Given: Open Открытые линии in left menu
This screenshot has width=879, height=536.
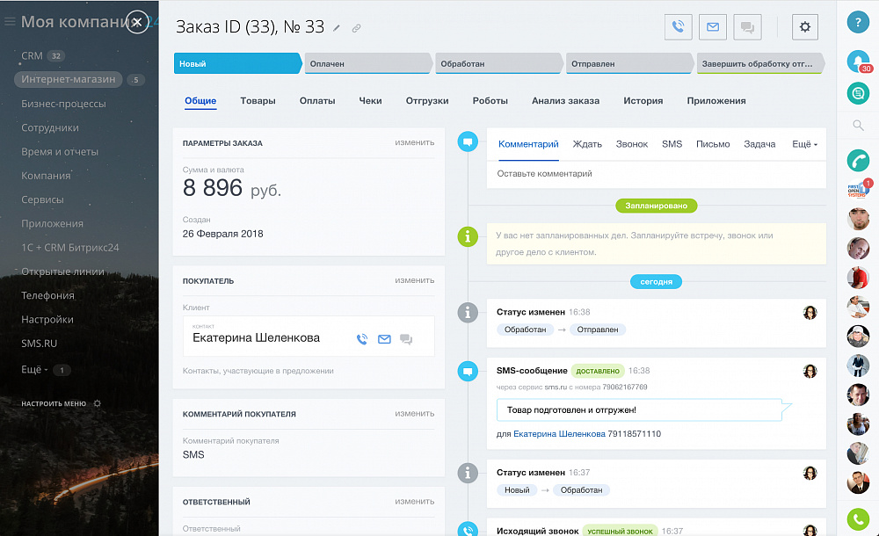Looking at the screenshot, I should tap(62, 272).
